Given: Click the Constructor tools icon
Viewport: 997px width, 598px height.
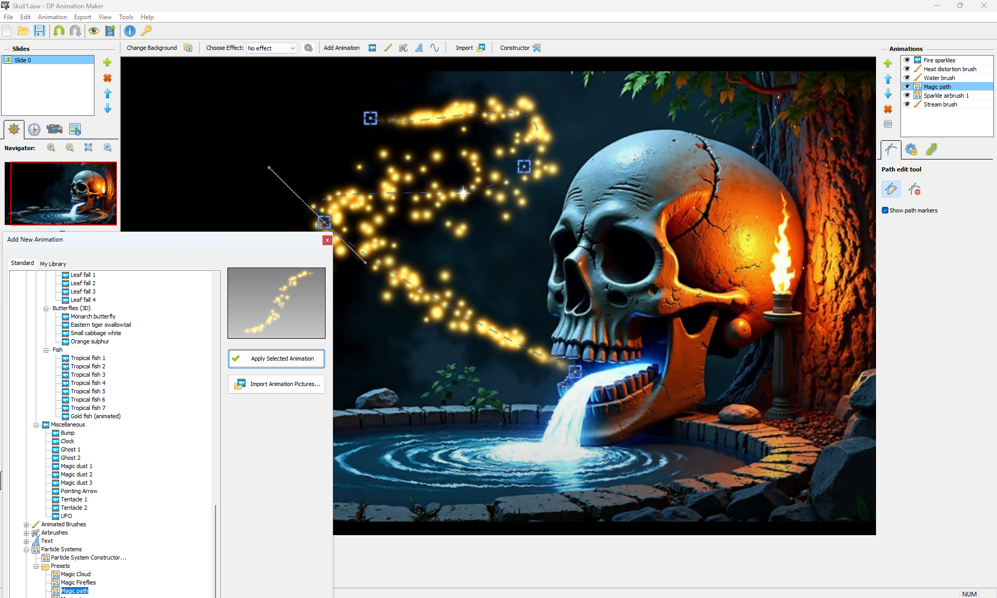Looking at the screenshot, I should pyautogui.click(x=537, y=48).
